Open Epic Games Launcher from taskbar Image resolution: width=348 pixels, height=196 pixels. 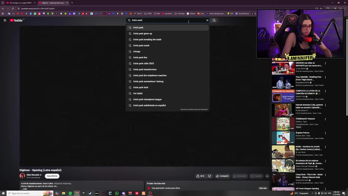83,193
